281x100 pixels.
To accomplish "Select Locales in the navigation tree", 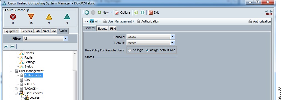I will tap(35, 97).
